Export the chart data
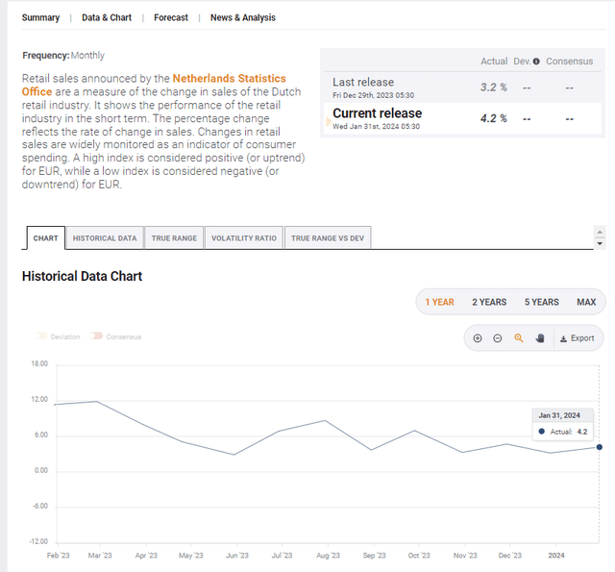Viewport: 615px width, 572px height. pyautogui.click(x=577, y=338)
